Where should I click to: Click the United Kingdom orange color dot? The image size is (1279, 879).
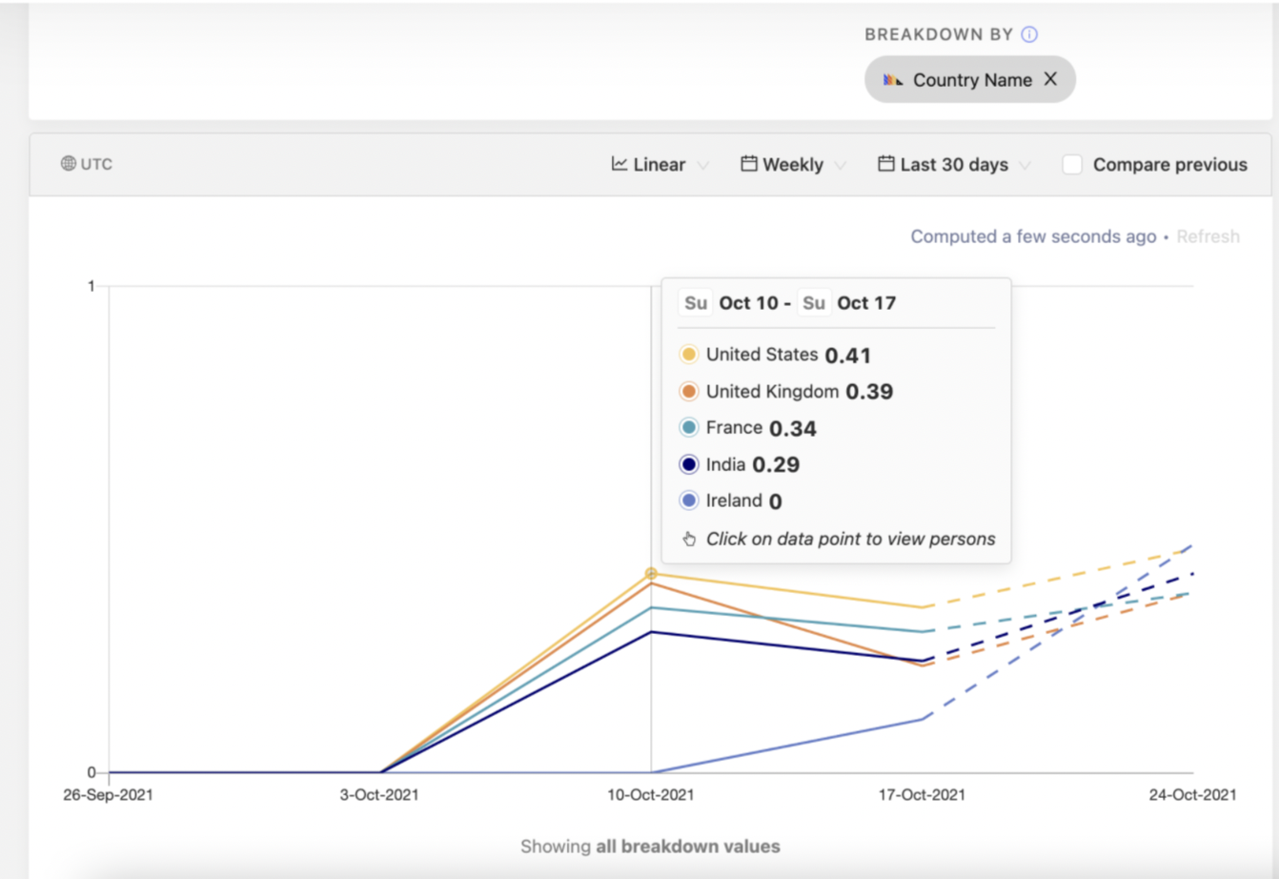pyautogui.click(x=689, y=392)
